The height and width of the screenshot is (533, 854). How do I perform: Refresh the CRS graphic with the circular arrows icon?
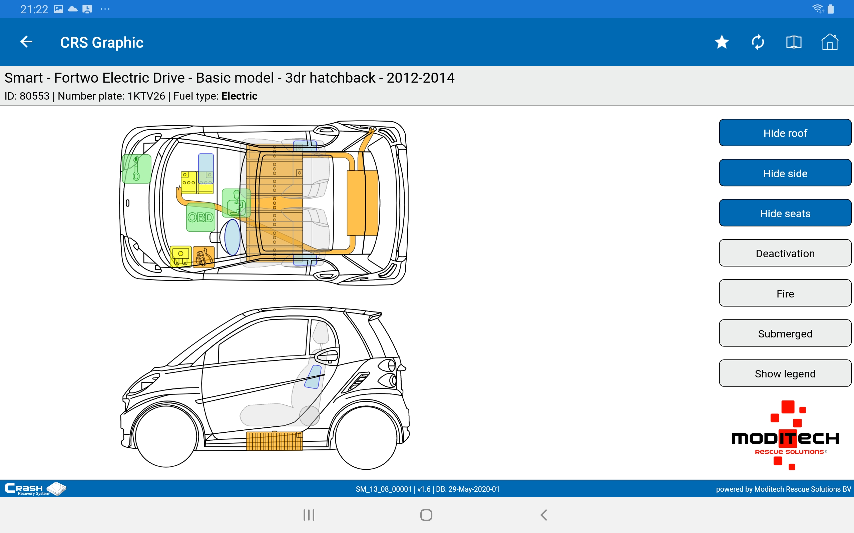click(758, 42)
